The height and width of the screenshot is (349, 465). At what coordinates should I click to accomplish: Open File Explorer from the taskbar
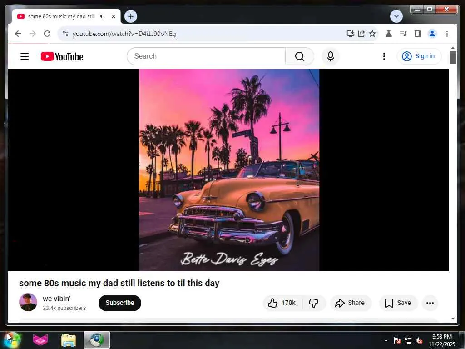[x=69, y=340]
